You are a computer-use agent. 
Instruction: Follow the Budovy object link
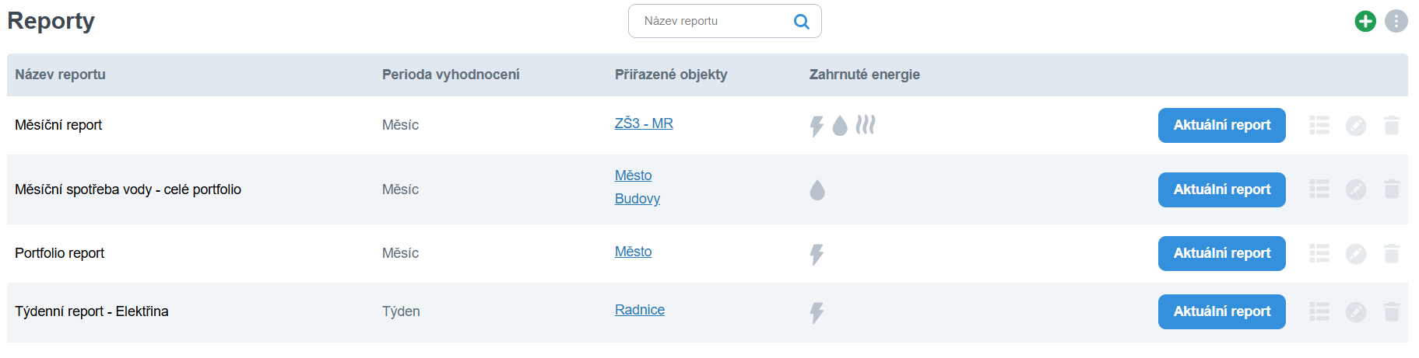click(x=637, y=199)
